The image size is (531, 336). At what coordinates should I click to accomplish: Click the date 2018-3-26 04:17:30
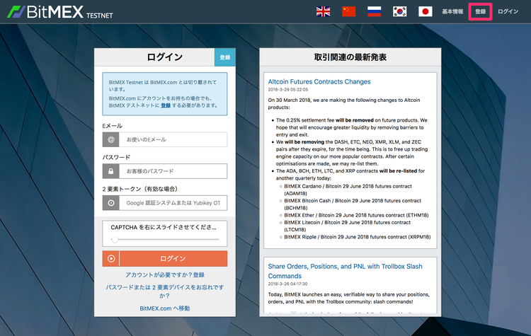tap(288, 284)
